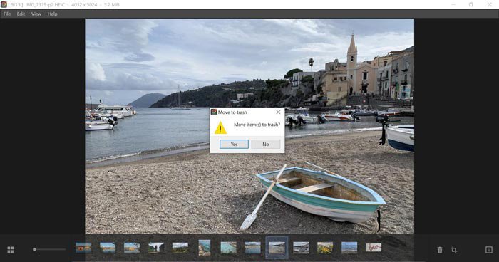Click No in the Move to trash dialog
Screen dimensions: 499x262
[266, 144]
